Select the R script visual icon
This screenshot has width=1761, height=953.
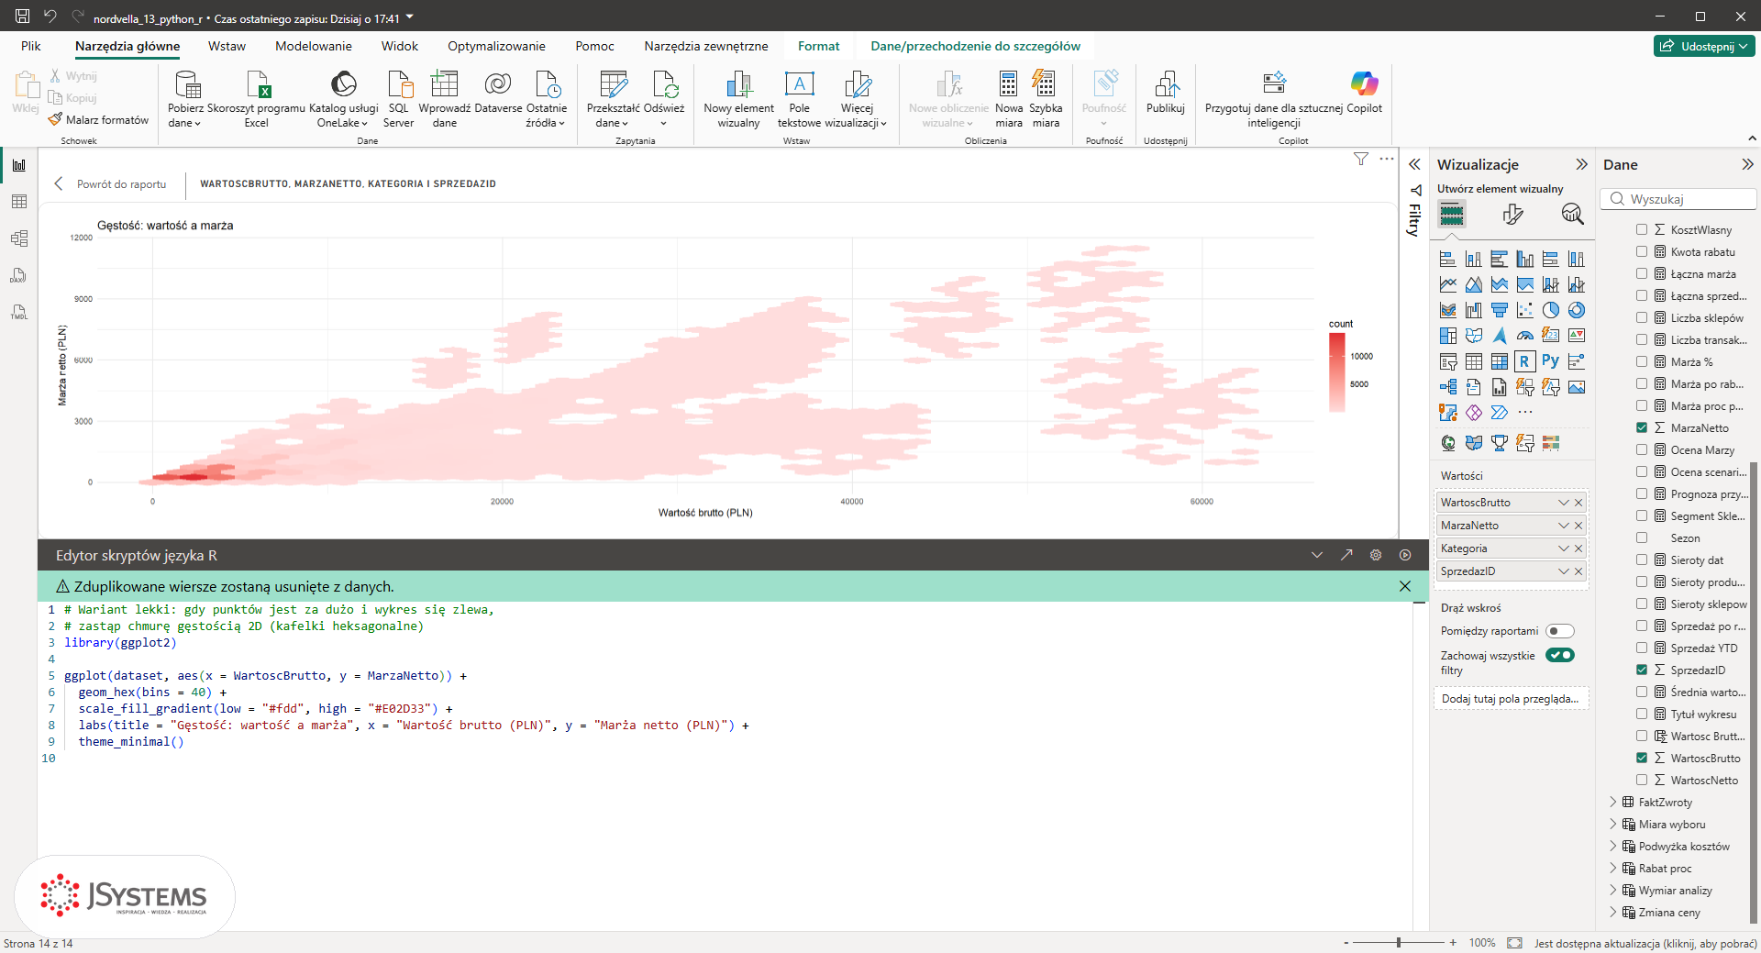click(1524, 361)
